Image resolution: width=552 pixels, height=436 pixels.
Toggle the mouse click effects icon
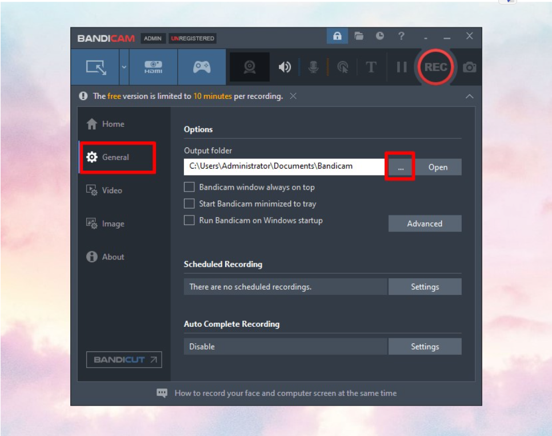343,67
